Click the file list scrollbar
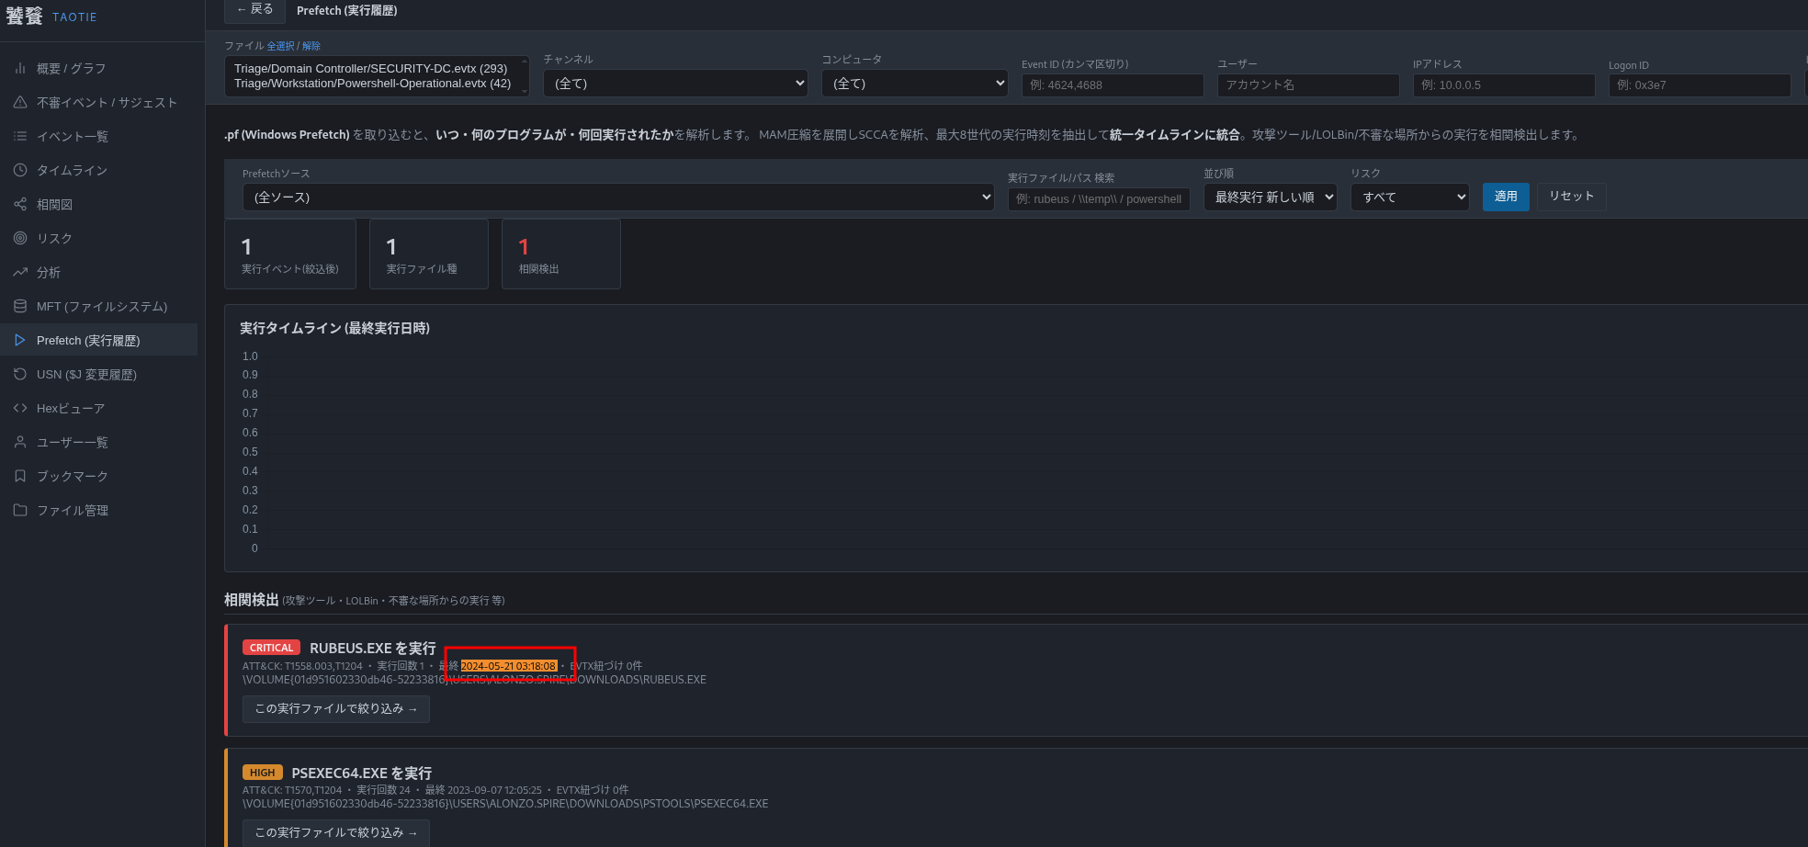Screen dimensions: 1808x847 [x=525, y=76]
